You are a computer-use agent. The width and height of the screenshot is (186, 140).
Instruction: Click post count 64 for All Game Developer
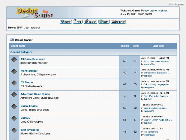(x=135, y=61)
